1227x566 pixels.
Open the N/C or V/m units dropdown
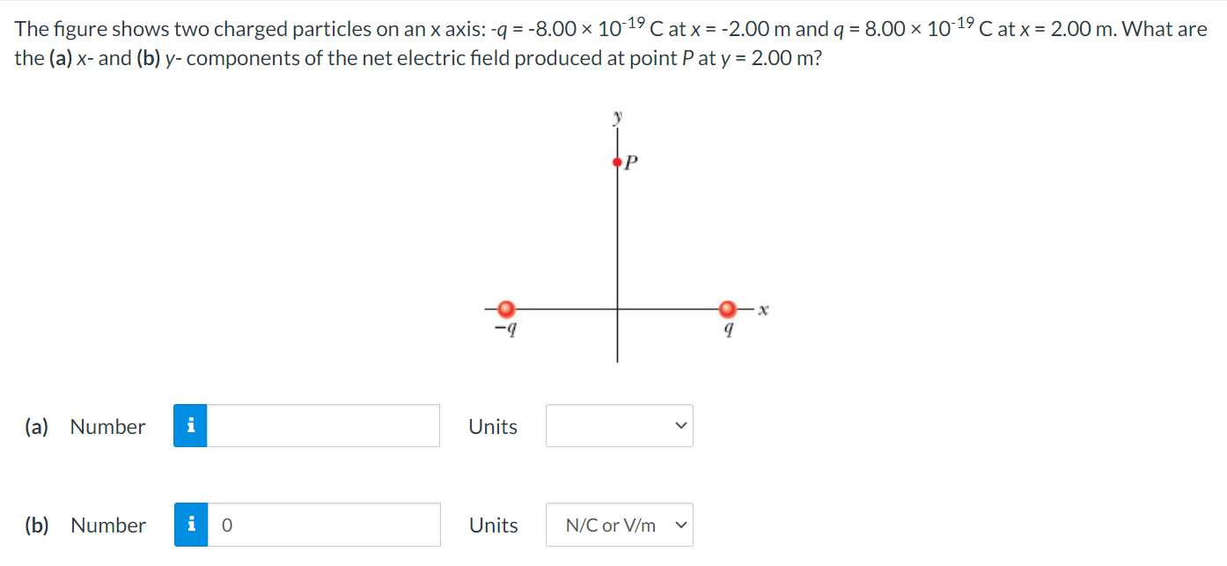[x=619, y=525]
